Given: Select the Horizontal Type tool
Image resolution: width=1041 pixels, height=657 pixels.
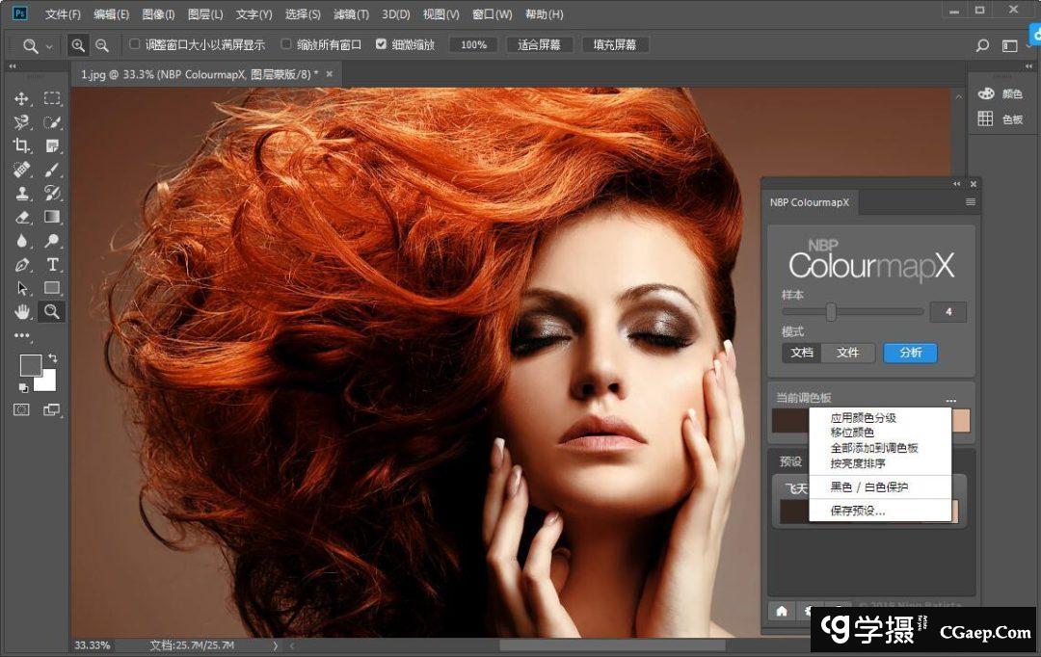Looking at the screenshot, I should coord(53,265).
